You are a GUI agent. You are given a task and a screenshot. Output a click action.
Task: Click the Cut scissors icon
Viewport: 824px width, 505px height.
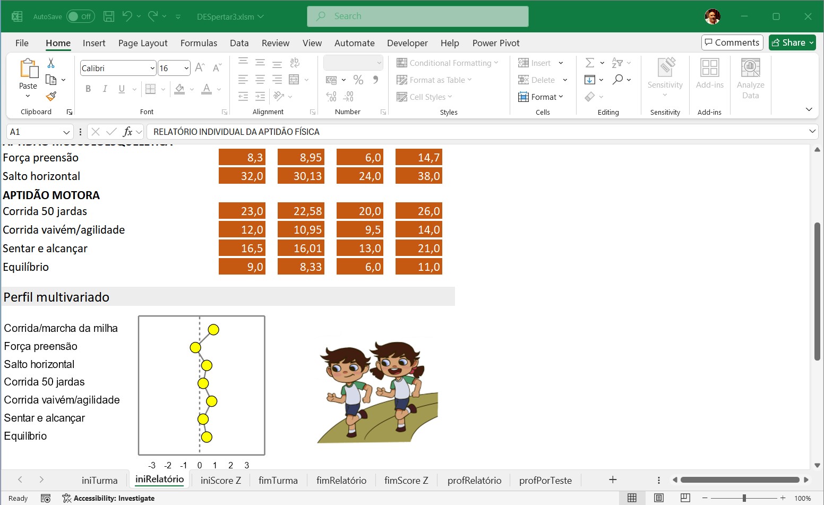pos(51,63)
